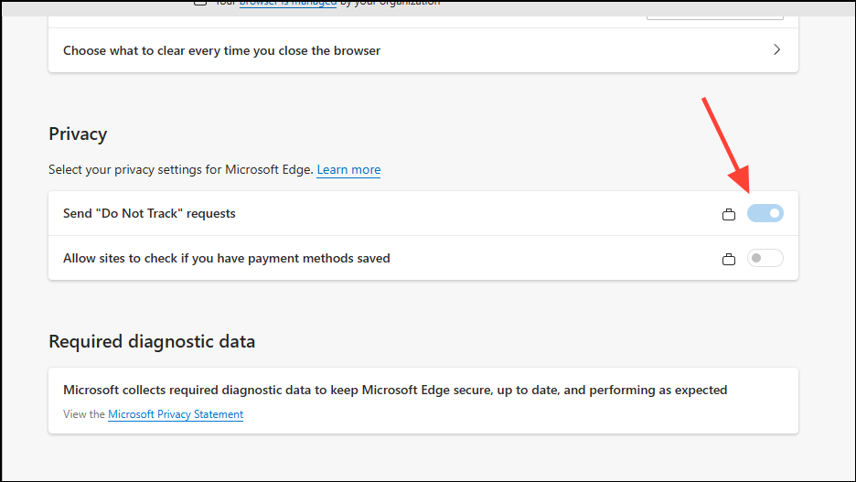Click the briefcase icon beside the payment methods setting
The width and height of the screenshot is (856, 482).
(x=729, y=260)
